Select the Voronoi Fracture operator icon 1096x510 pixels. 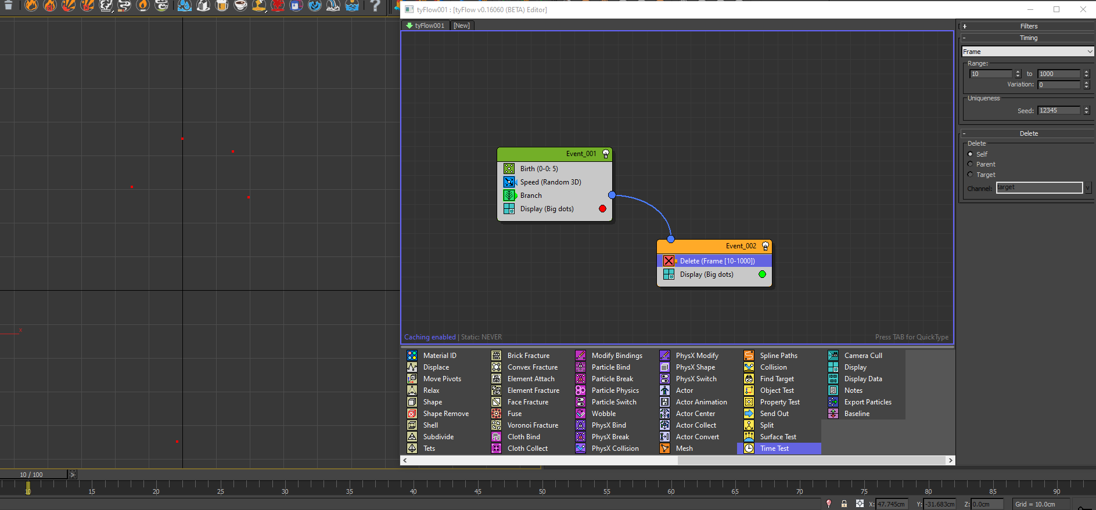[x=497, y=425]
